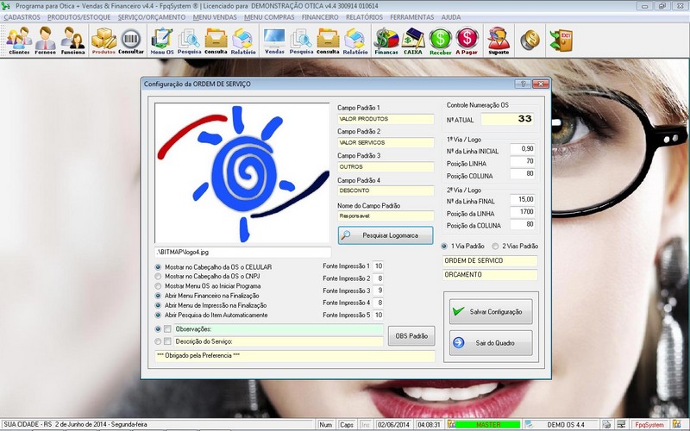Open the Suporte icon
Viewport: 690px width, 431px height.
point(498,40)
